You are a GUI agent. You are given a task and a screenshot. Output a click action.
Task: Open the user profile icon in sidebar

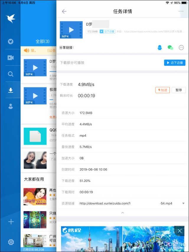pos(11,107)
